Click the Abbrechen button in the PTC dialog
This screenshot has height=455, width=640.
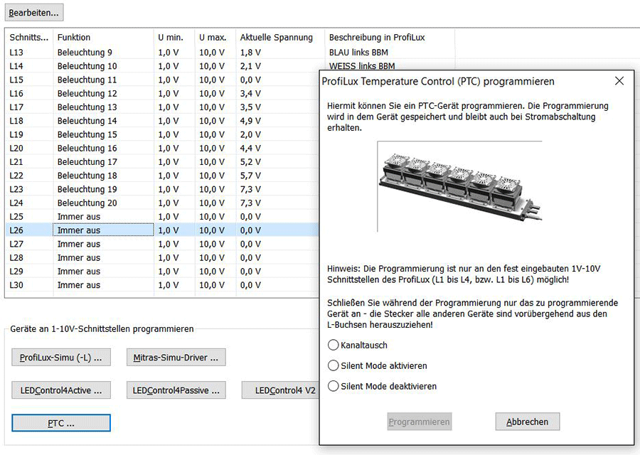(527, 422)
